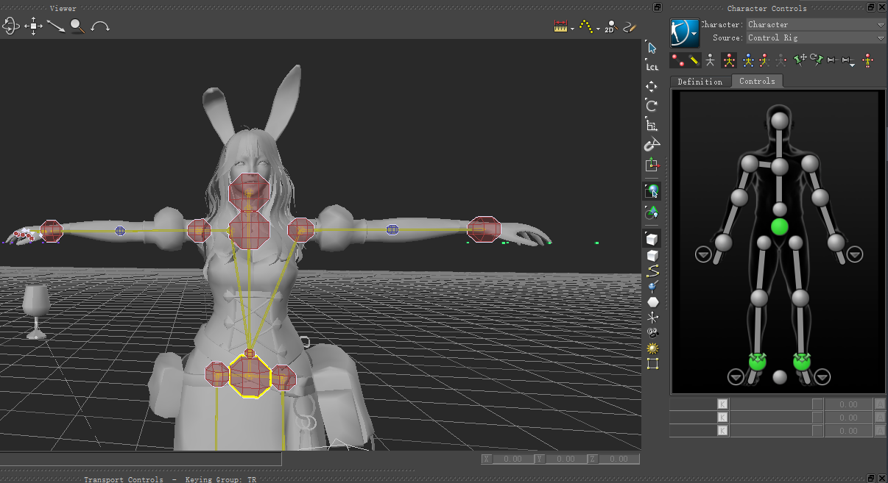Click the release pinning dumbbell icon
Viewport: 888px width, 483px height.
point(833,60)
